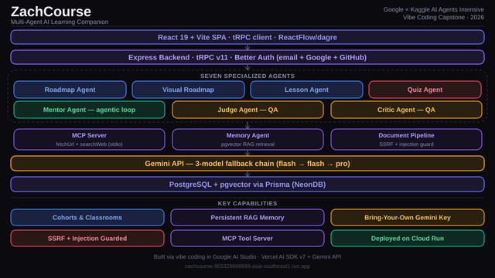The height and width of the screenshot is (278, 495).
Task: Choose the Bring-Your-Own Gemini Key capability
Action: 408,218
